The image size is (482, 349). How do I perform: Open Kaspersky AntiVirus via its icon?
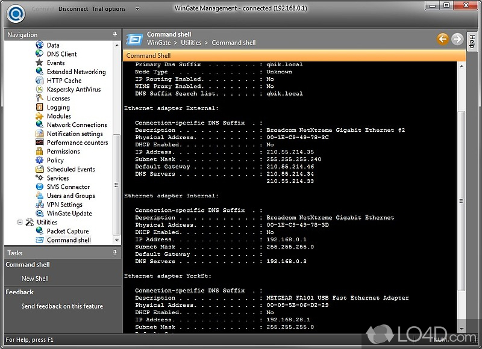[40, 90]
